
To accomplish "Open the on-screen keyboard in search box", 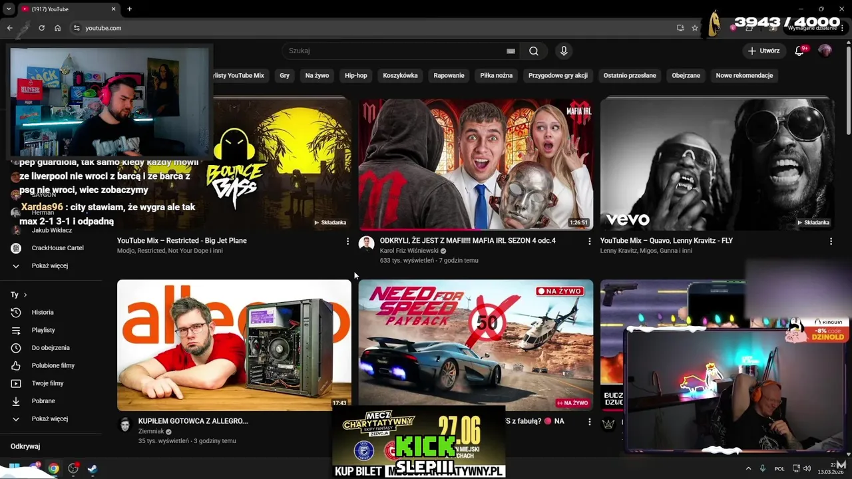I will [511, 51].
